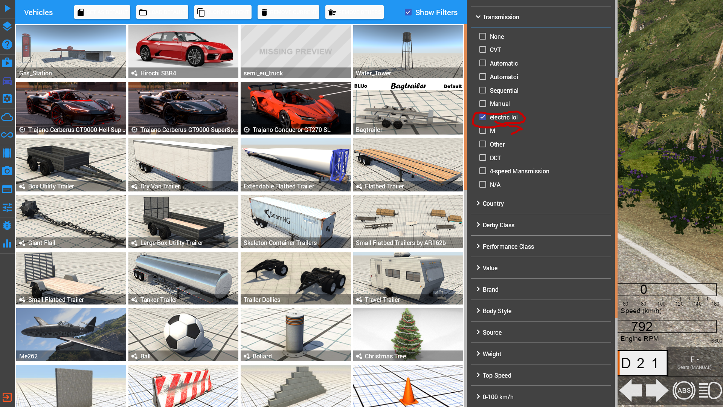
Task: Check the Other transmission filter
Action: [483, 144]
